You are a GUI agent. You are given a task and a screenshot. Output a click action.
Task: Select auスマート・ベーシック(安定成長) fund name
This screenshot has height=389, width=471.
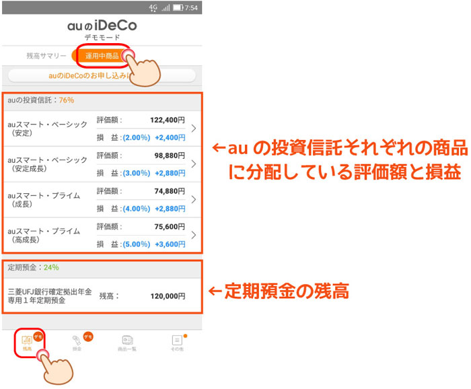tap(48, 164)
